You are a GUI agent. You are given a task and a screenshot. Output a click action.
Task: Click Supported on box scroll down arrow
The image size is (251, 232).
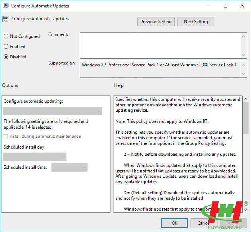[243, 74]
